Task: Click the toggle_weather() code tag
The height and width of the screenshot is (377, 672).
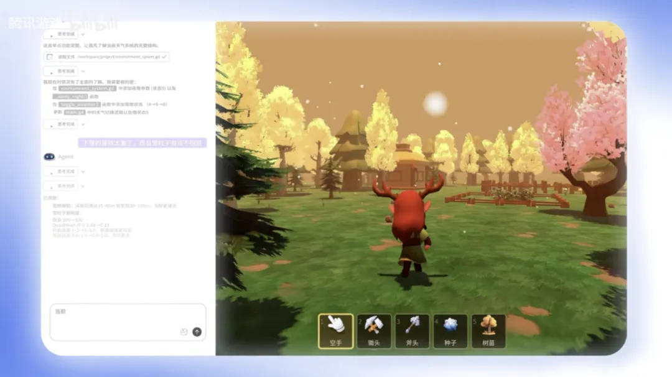Action: pyautogui.click(x=79, y=104)
